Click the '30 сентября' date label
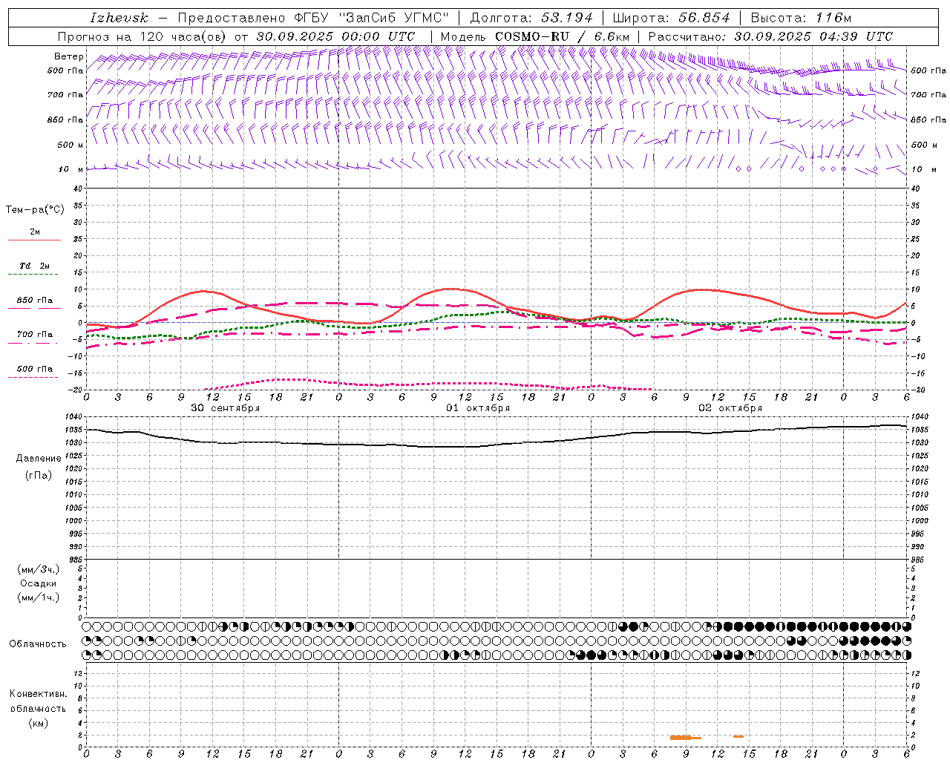The height and width of the screenshot is (760, 950). 226,407
